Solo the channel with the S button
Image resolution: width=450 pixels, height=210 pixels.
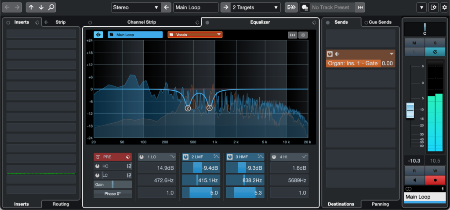click(x=435, y=43)
